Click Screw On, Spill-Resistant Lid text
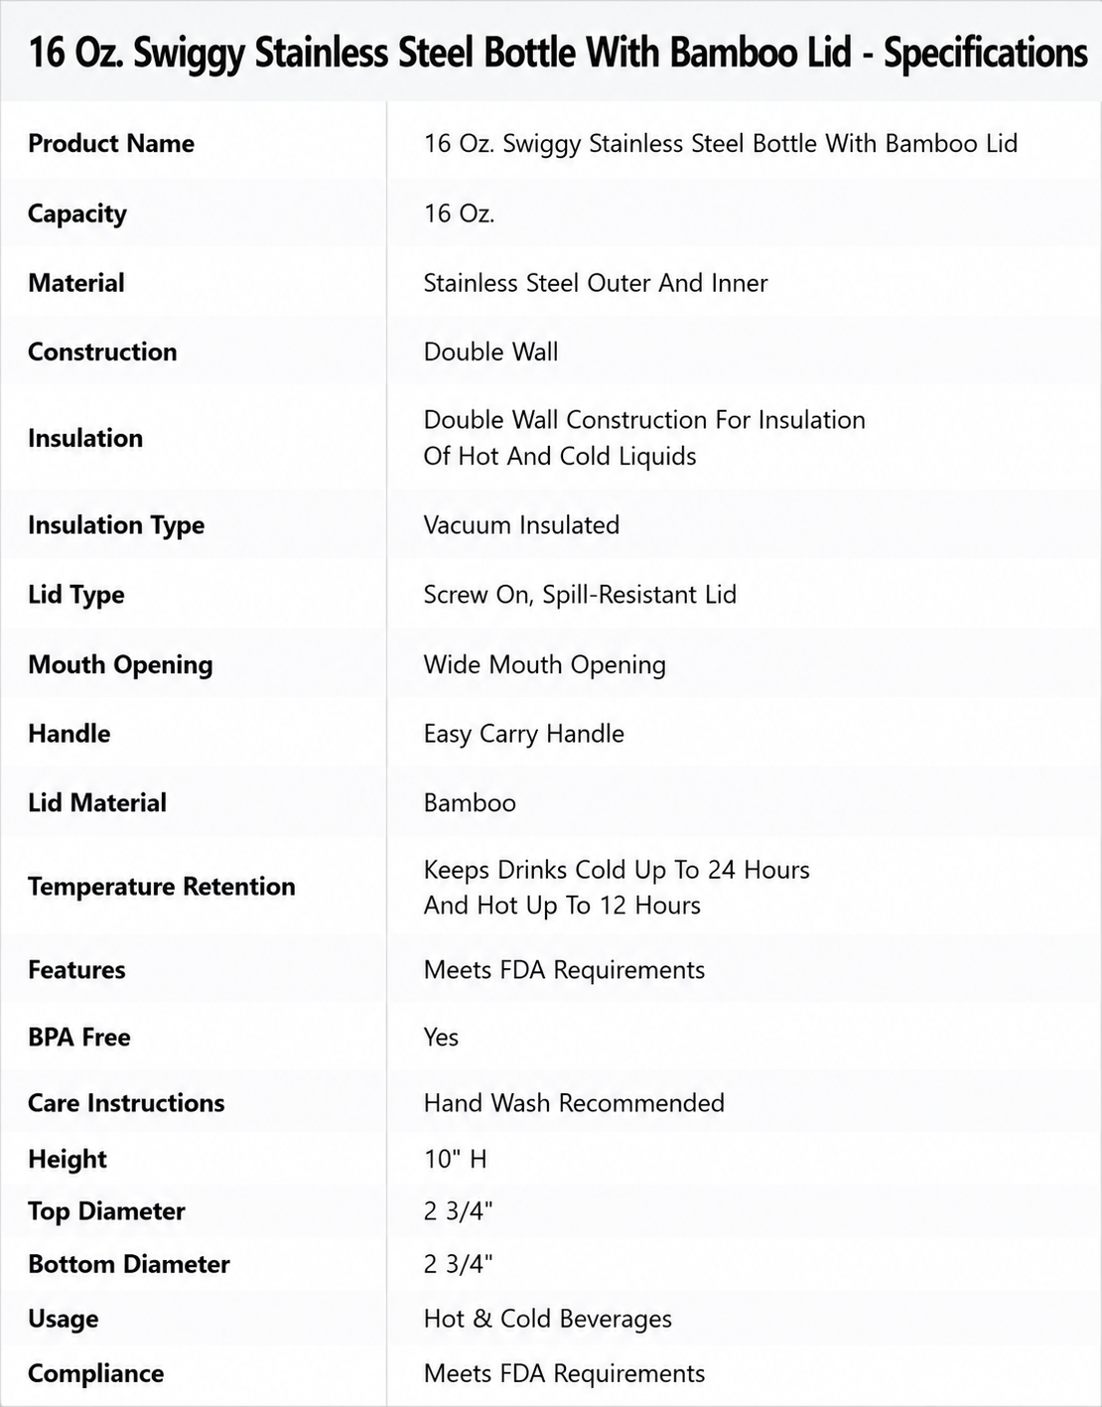 tap(580, 595)
